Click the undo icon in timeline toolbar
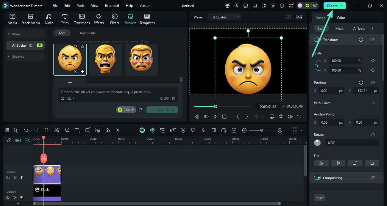This screenshot has width=387, height=206. tap(26, 130)
